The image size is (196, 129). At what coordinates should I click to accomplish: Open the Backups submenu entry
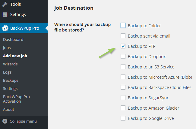coord(11,81)
